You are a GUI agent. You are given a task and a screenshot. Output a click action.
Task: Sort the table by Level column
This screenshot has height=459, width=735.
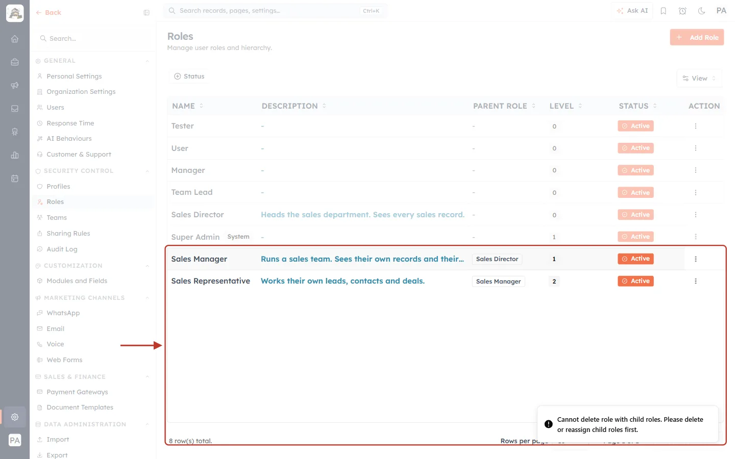point(566,106)
